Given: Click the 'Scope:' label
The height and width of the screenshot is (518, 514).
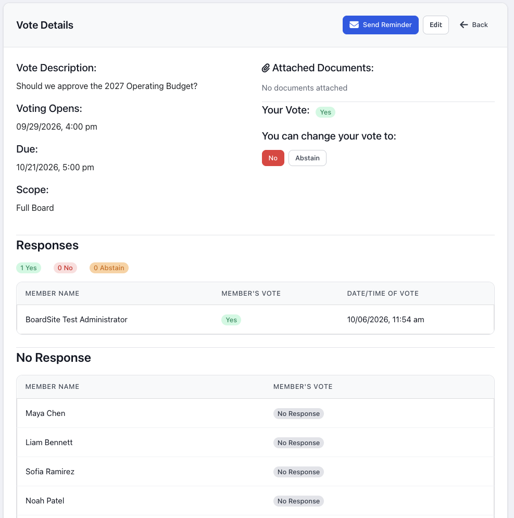Looking at the screenshot, I should [x=32, y=190].
